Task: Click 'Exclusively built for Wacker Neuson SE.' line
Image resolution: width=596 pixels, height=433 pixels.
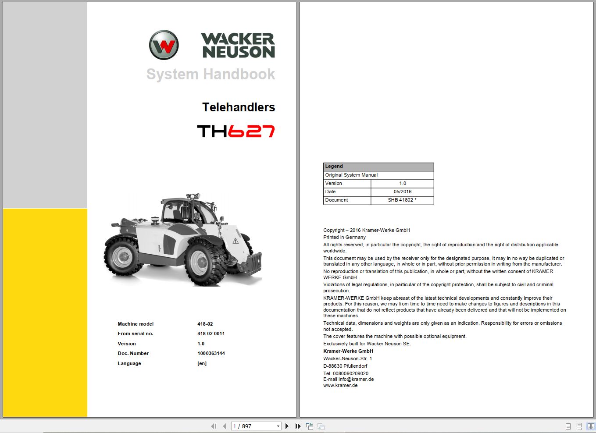Action: click(x=367, y=344)
